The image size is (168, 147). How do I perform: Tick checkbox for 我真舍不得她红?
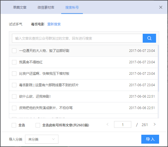(14, 62)
